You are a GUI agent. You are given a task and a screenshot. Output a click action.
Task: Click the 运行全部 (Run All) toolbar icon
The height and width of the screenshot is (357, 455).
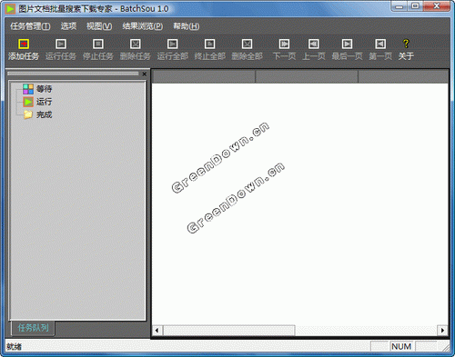[173, 45]
